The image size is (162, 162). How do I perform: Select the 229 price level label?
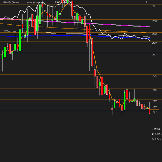(x=154, y=43)
